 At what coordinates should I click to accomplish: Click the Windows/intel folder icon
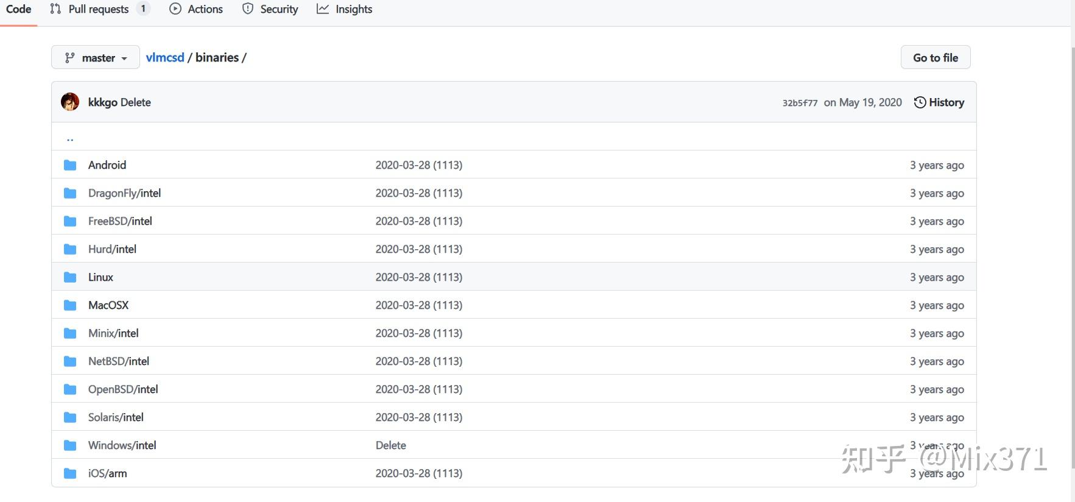[x=70, y=445]
